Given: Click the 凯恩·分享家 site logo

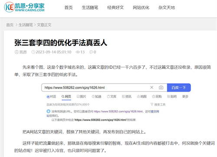Looking at the screenshot, I should pyautogui.click(x=24, y=7).
